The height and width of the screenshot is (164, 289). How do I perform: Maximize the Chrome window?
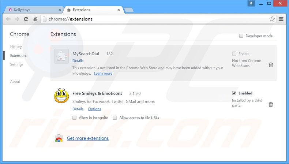(x=269, y=3)
